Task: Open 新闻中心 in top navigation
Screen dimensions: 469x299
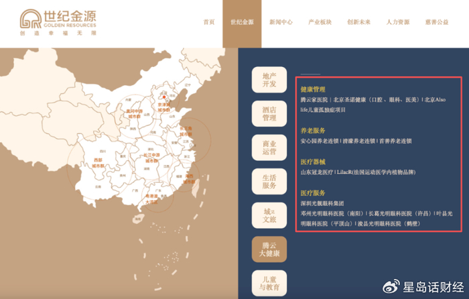Action: click(x=281, y=22)
